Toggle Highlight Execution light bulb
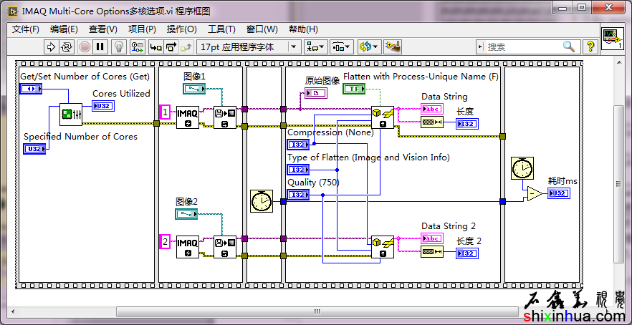The height and width of the screenshot is (325, 632). coord(119,47)
